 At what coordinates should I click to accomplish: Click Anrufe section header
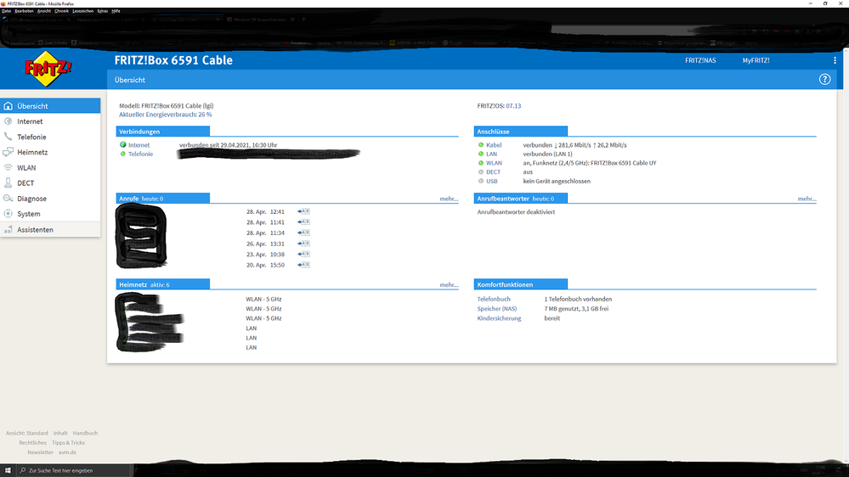click(162, 199)
